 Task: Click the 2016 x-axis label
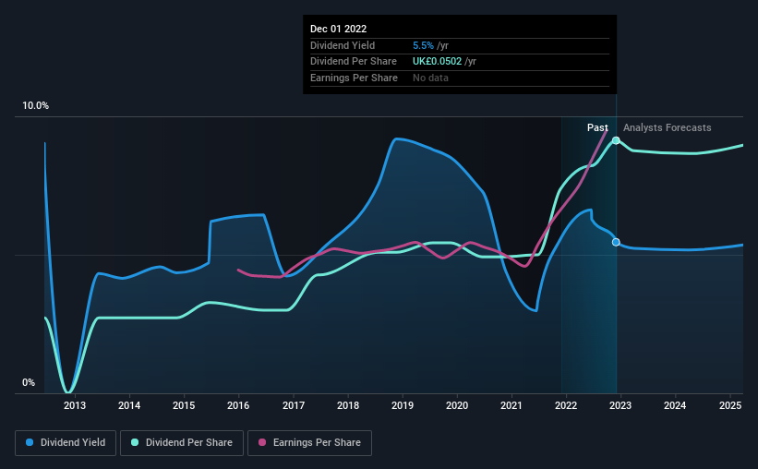pyautogui.click(x=238, y=405)
